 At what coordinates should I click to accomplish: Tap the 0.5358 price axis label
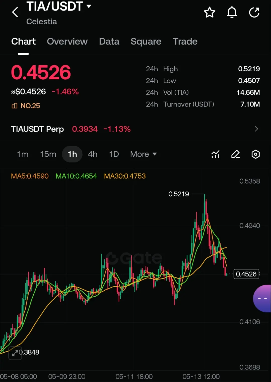pyautogui.click(x=250, y=181)
